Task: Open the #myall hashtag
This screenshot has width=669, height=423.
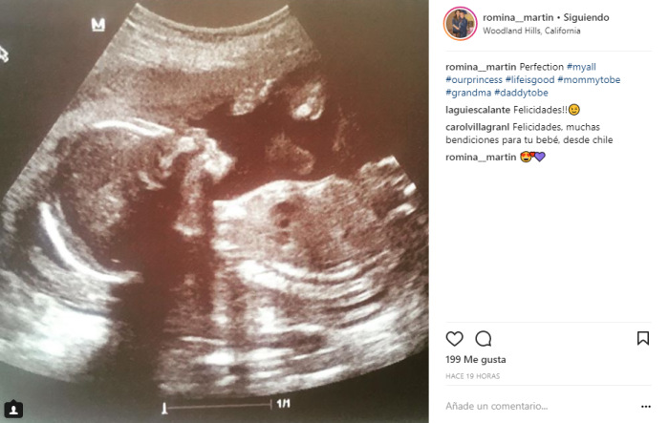Action: click(x=581, y=67)
